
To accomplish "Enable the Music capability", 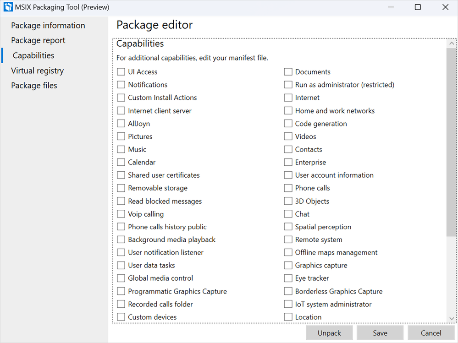I will coord(121,149).
